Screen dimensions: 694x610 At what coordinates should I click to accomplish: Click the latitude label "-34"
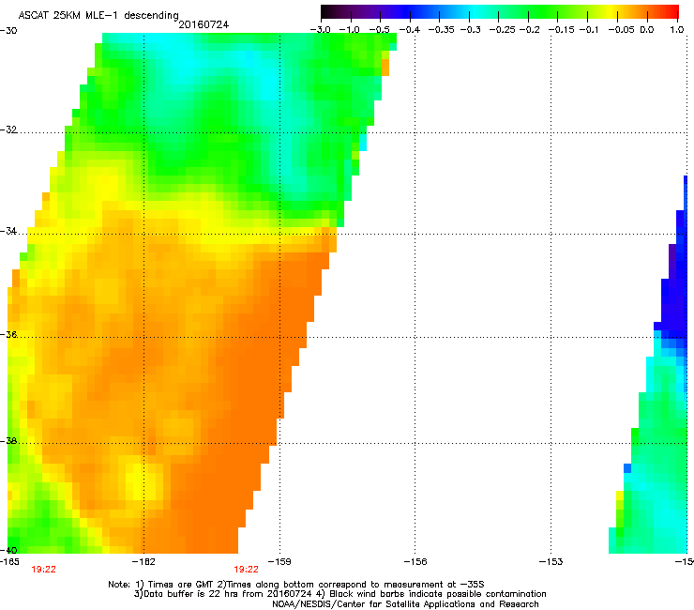pos(8,231)
